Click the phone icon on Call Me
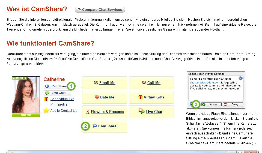 tap(144, 83)
